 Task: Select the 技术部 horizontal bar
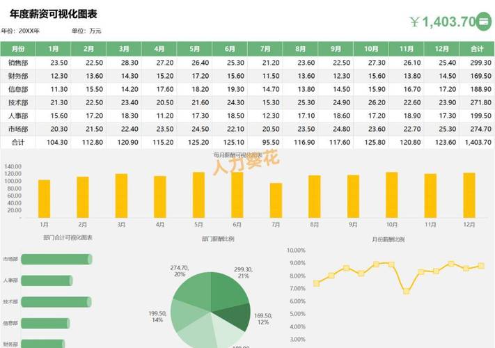[x=57, y=302]
